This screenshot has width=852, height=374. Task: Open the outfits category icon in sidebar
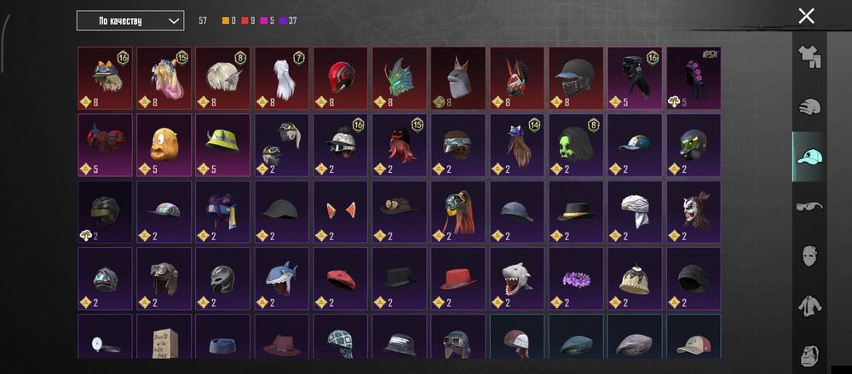(x=809, y=56)
